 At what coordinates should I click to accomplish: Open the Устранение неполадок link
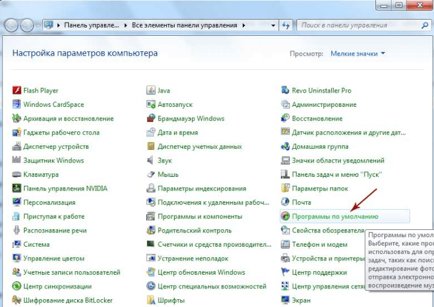[x=193, y=259]
